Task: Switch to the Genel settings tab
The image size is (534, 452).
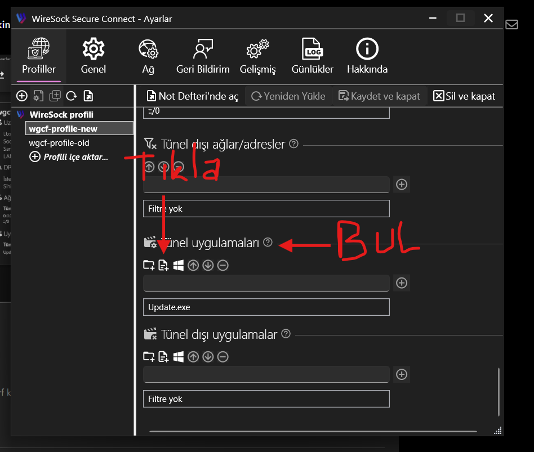Action: click(94, 56)
